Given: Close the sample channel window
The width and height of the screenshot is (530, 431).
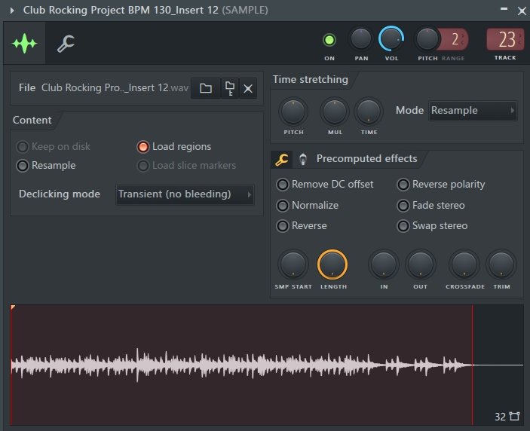Looking at the screenshot, I should 522,11.
